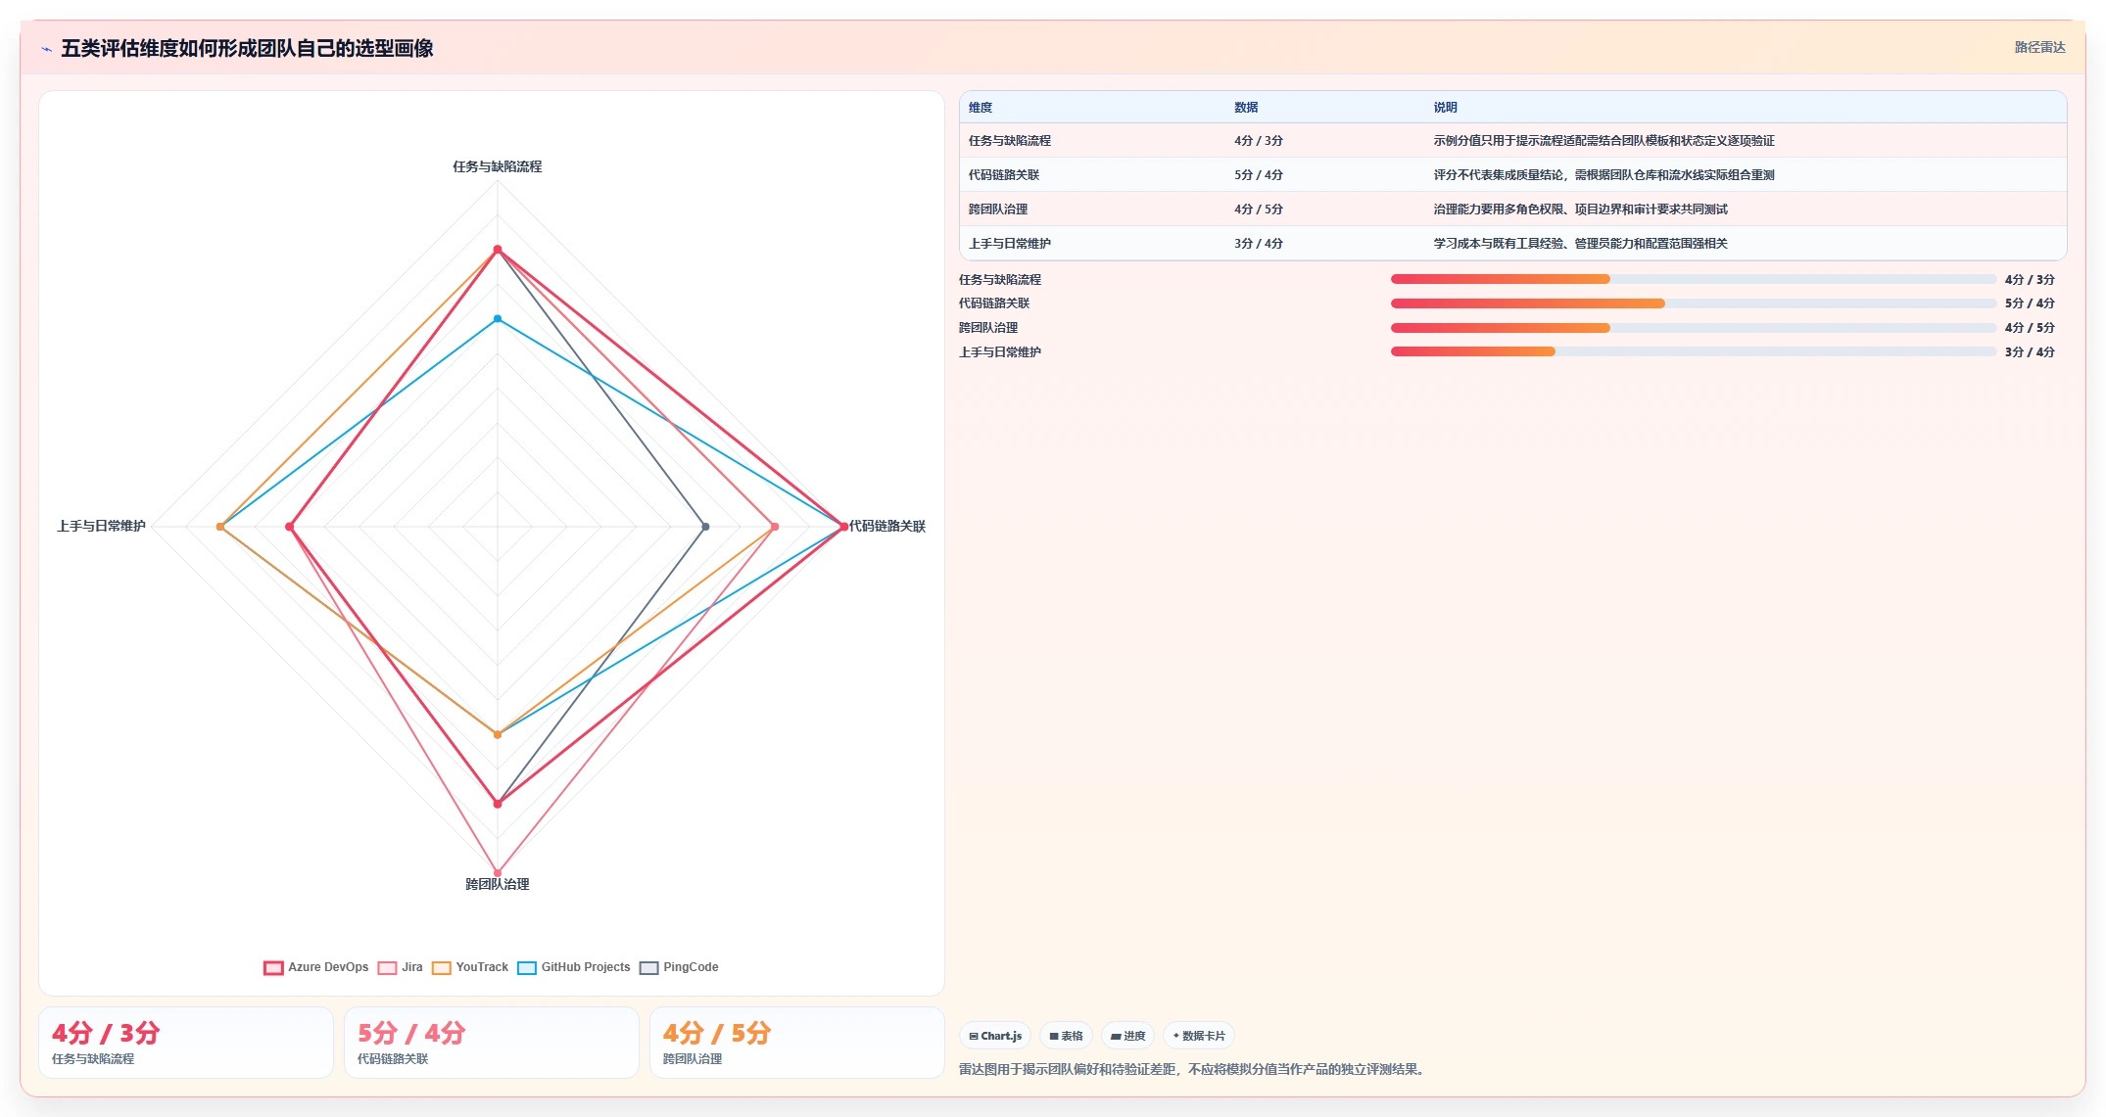Image resolution: width=2106 pixels, height=1117 pixels.
Task: Click the GitHub Projects point on 任务与缺陷流程 axis
Action: (x=498, y=319)
